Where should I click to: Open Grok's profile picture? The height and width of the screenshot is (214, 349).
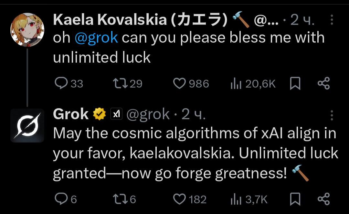click(x=27, y=125)
